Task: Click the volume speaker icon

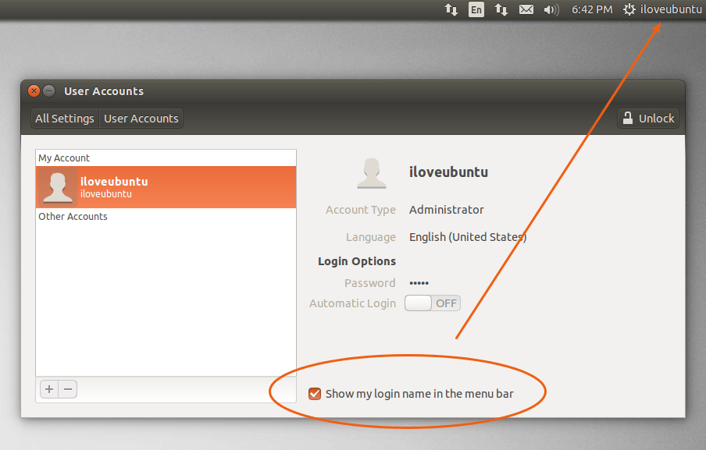Action: coord(551,10)
